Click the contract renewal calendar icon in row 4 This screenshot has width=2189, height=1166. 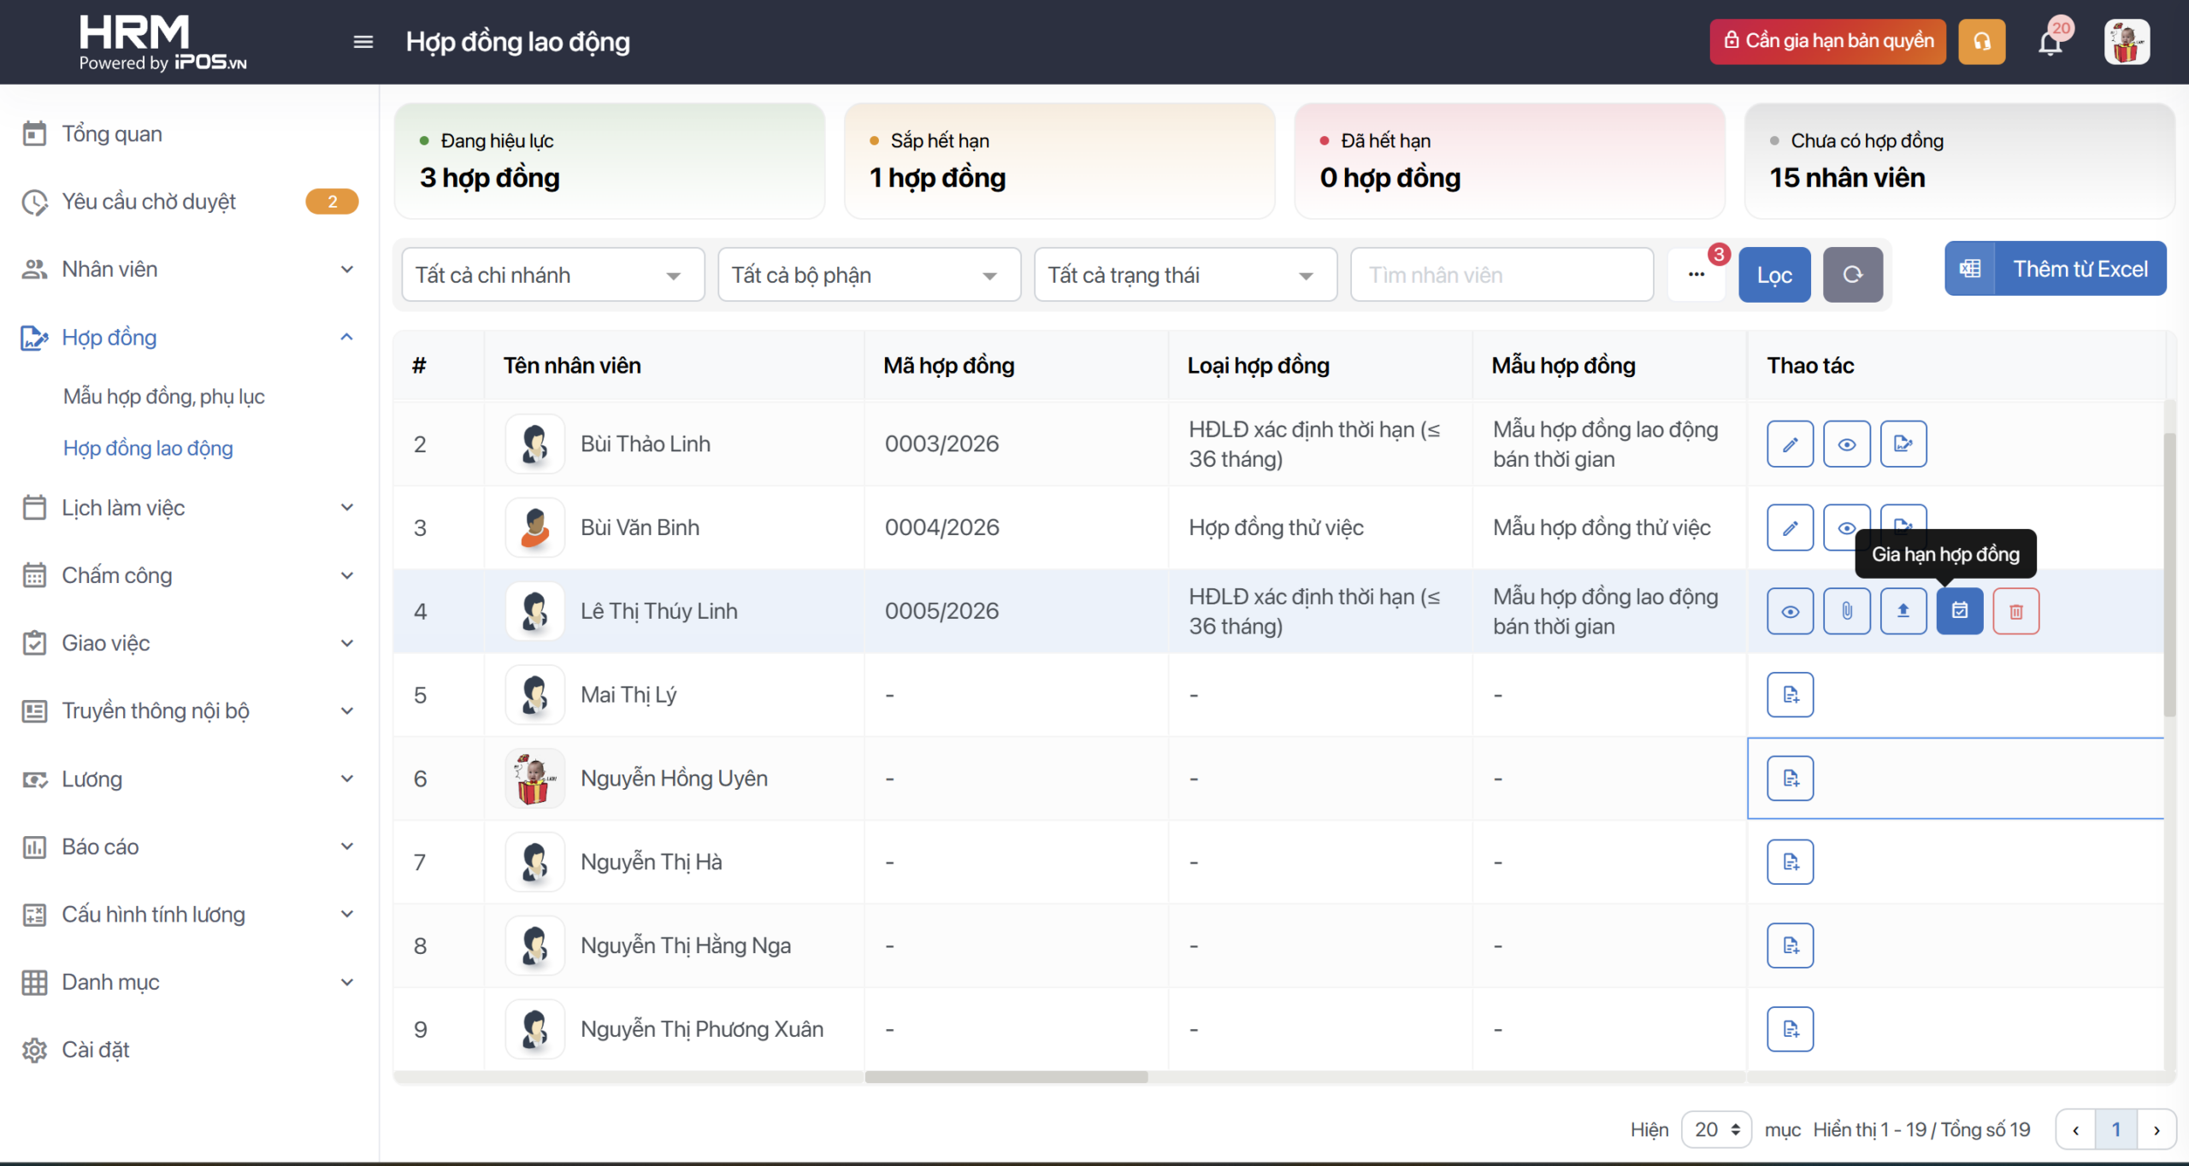pos(1959,611)
